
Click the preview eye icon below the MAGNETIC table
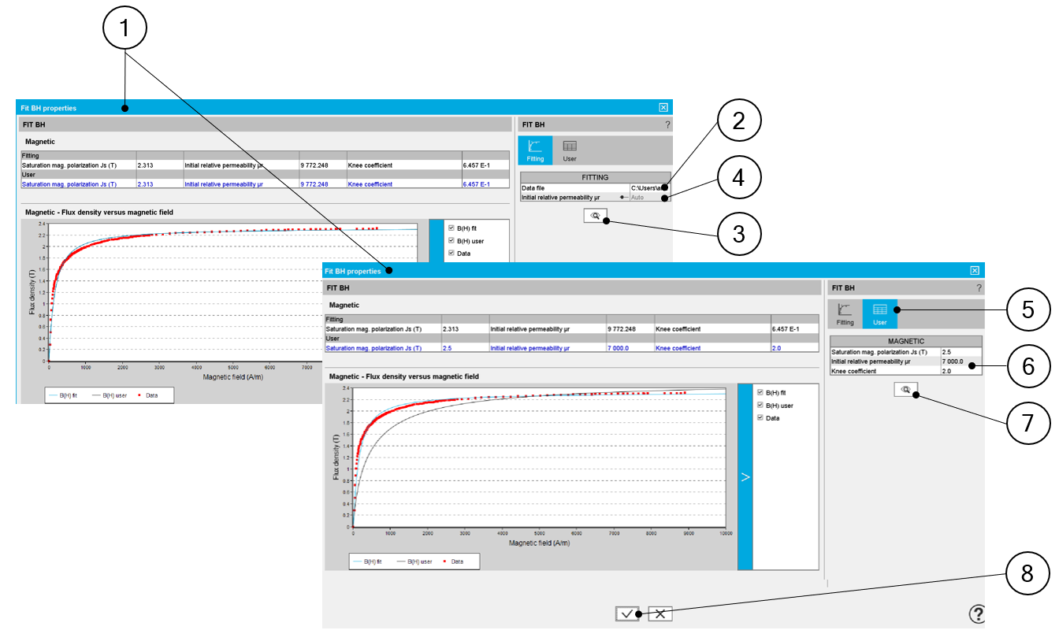click(905, 389)
